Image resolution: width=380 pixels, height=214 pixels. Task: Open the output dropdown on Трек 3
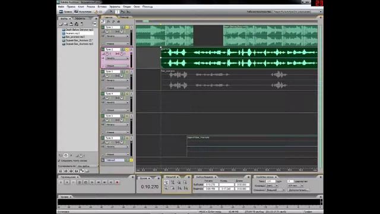tap(117, 88)
